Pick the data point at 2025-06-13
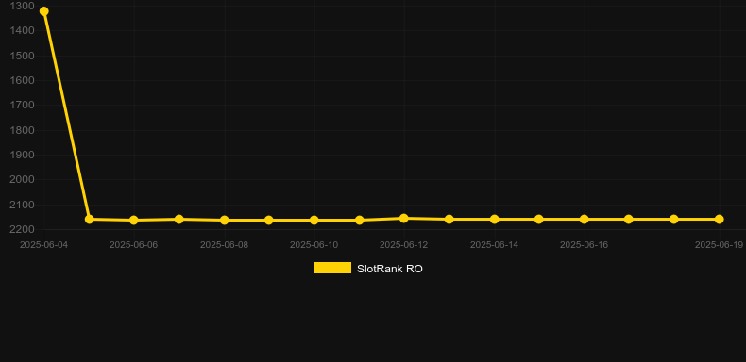This screenshot has height=362, width=746. click(x=449, y=219)
